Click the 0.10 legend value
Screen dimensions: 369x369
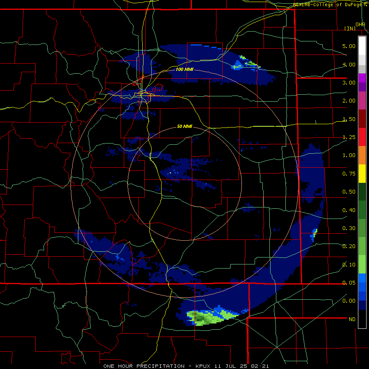[349, 265]
